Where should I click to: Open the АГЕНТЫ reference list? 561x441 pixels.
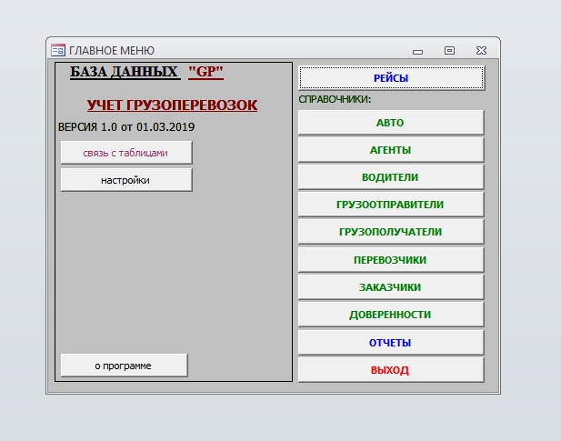click(391, 150)
